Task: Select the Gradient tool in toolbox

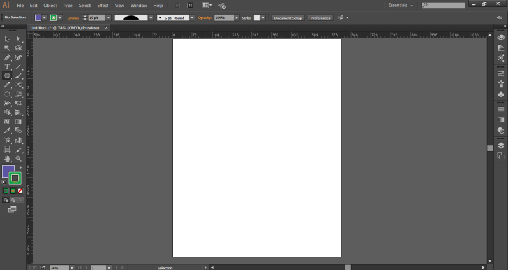Action: pos(19,122)
